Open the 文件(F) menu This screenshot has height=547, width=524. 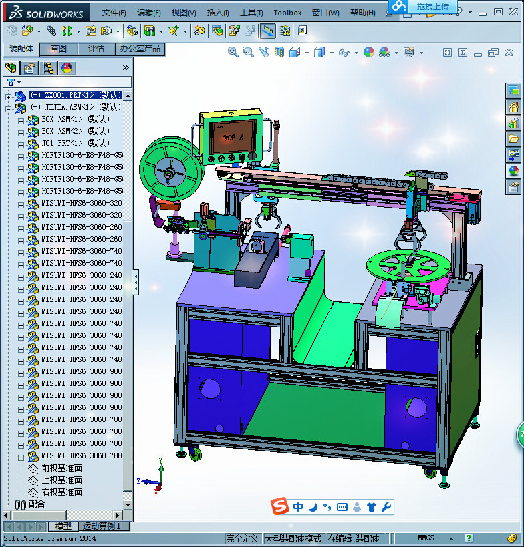114,13
